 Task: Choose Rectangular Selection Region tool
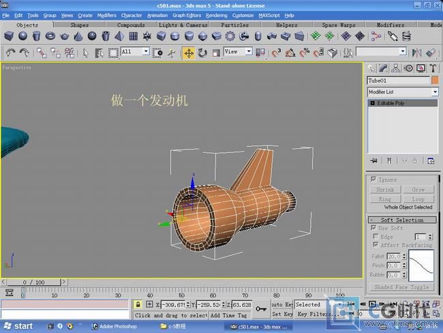point(113,53)
